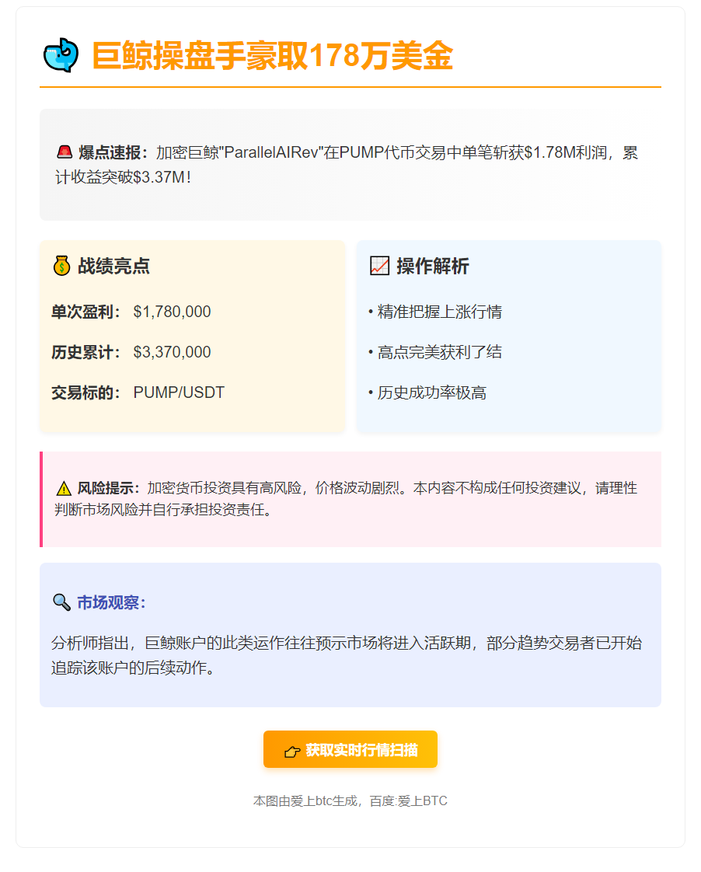This screenshot has height=872, width=701.
Task: Click the bullet 高点完美获利了结
Action: (x=435, y=352)
